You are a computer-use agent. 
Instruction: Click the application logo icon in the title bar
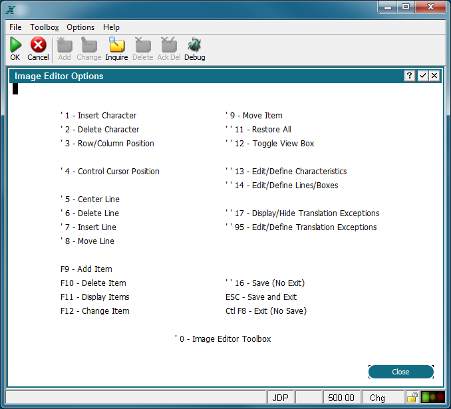coord(11,9)
